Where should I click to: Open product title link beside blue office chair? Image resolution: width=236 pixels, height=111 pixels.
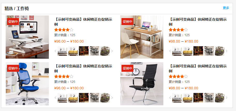click(83, 68)
